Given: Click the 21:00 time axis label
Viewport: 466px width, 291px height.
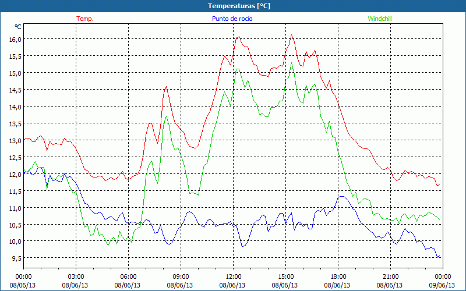Looking at the screenshot, I should pos(390,277).
